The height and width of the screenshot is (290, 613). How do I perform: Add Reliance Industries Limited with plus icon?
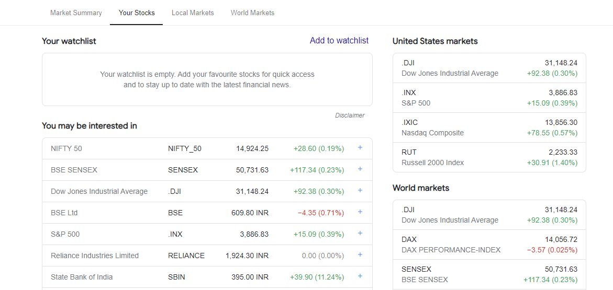360,255
